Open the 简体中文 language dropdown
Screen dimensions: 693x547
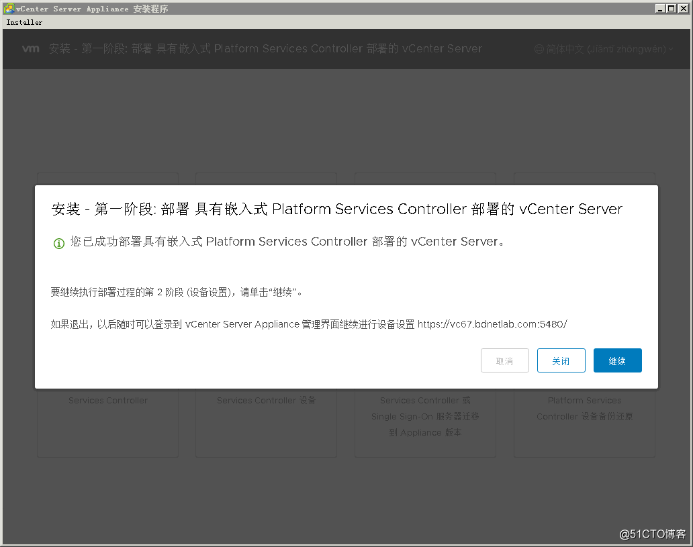604,49
